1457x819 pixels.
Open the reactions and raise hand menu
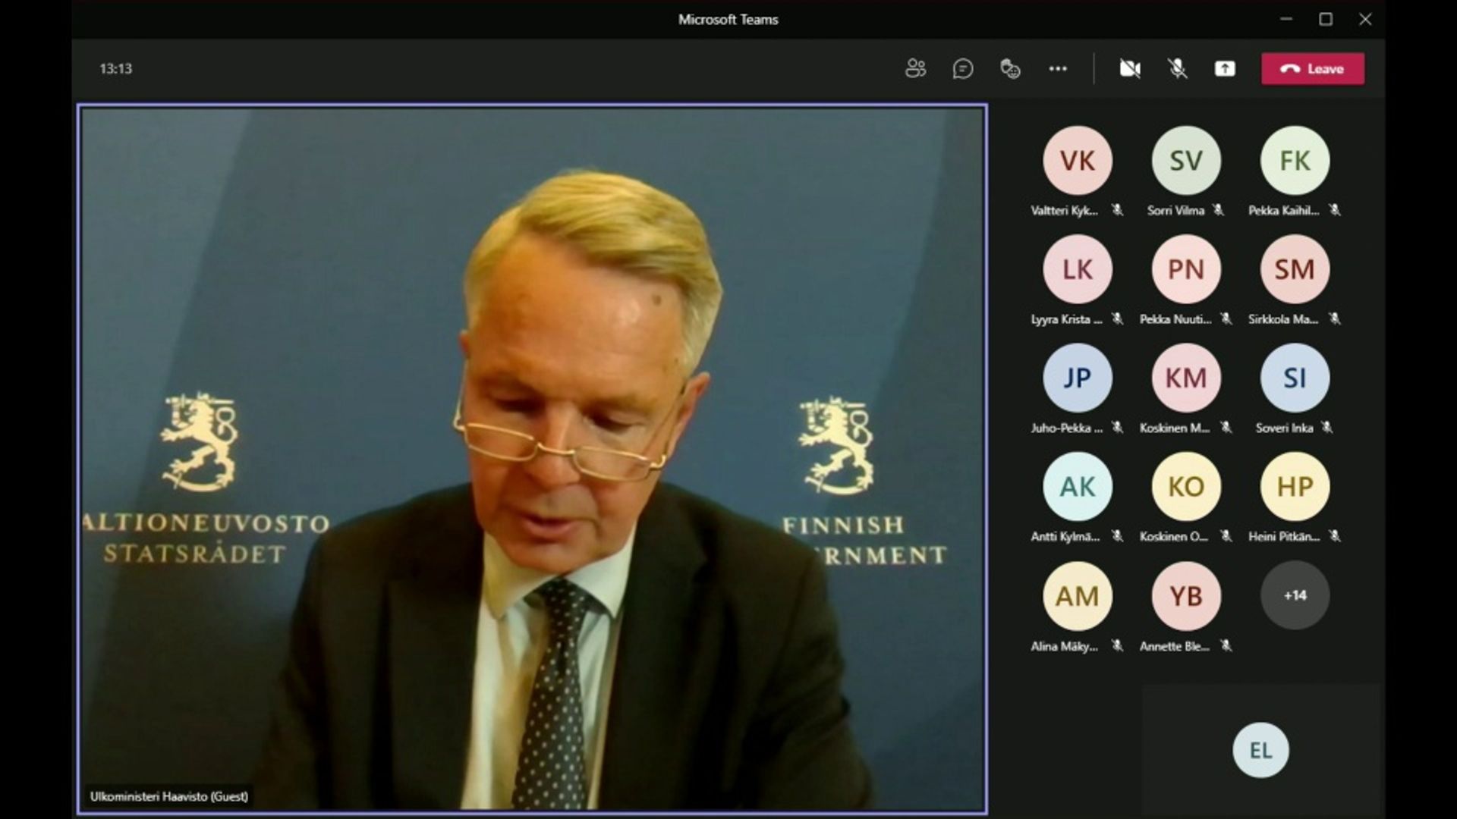(x=1010, y=68)
